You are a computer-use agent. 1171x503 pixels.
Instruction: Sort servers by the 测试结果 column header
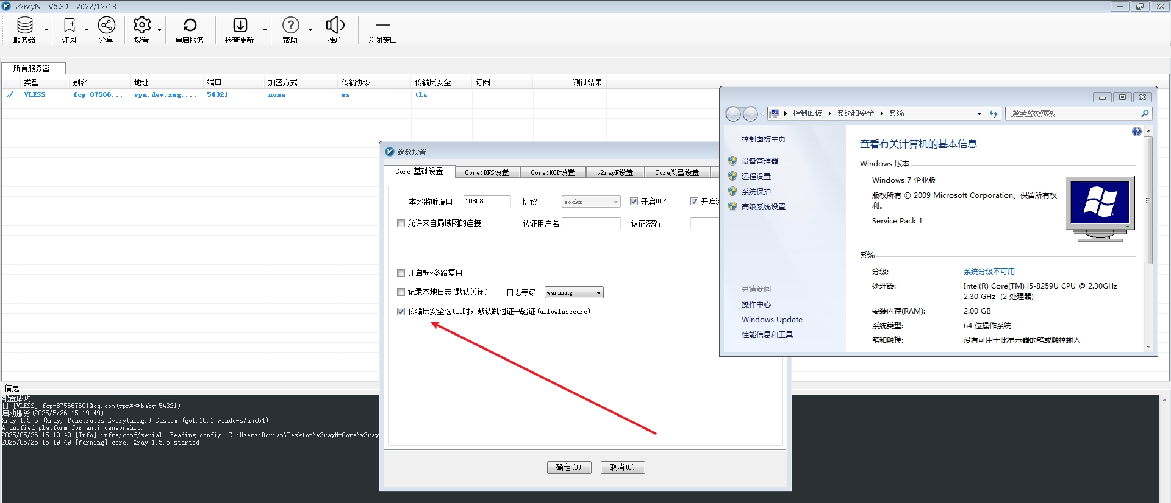click(x=570, y=82)
